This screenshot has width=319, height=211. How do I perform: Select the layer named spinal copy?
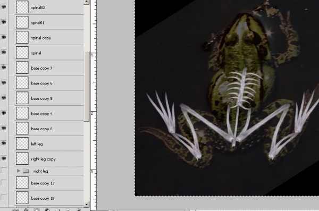tap(41, 38)
